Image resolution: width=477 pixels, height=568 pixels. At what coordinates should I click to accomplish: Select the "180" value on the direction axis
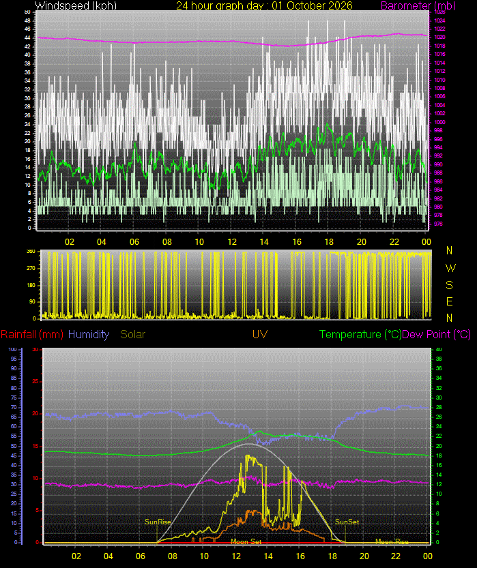coord(31,285)
